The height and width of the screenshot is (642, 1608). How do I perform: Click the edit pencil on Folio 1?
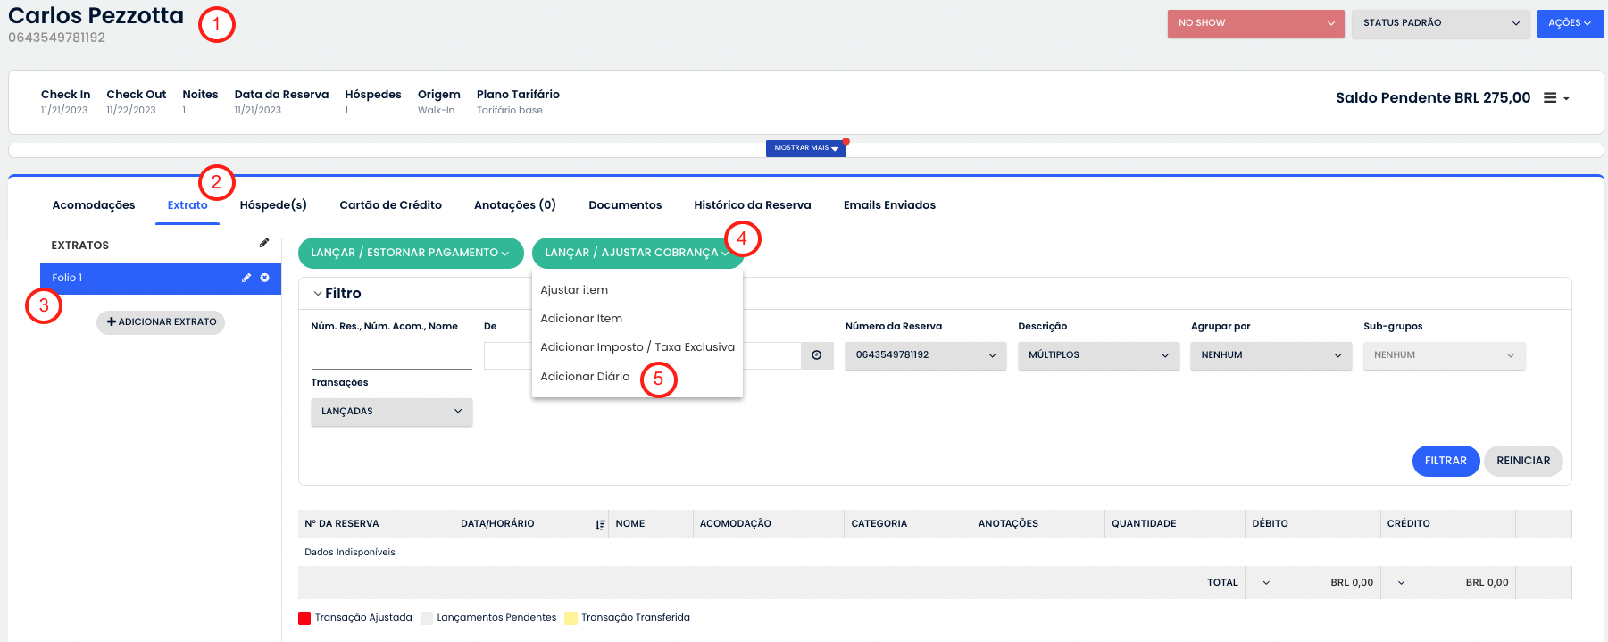pyautogui.click(x=246, y=278)
